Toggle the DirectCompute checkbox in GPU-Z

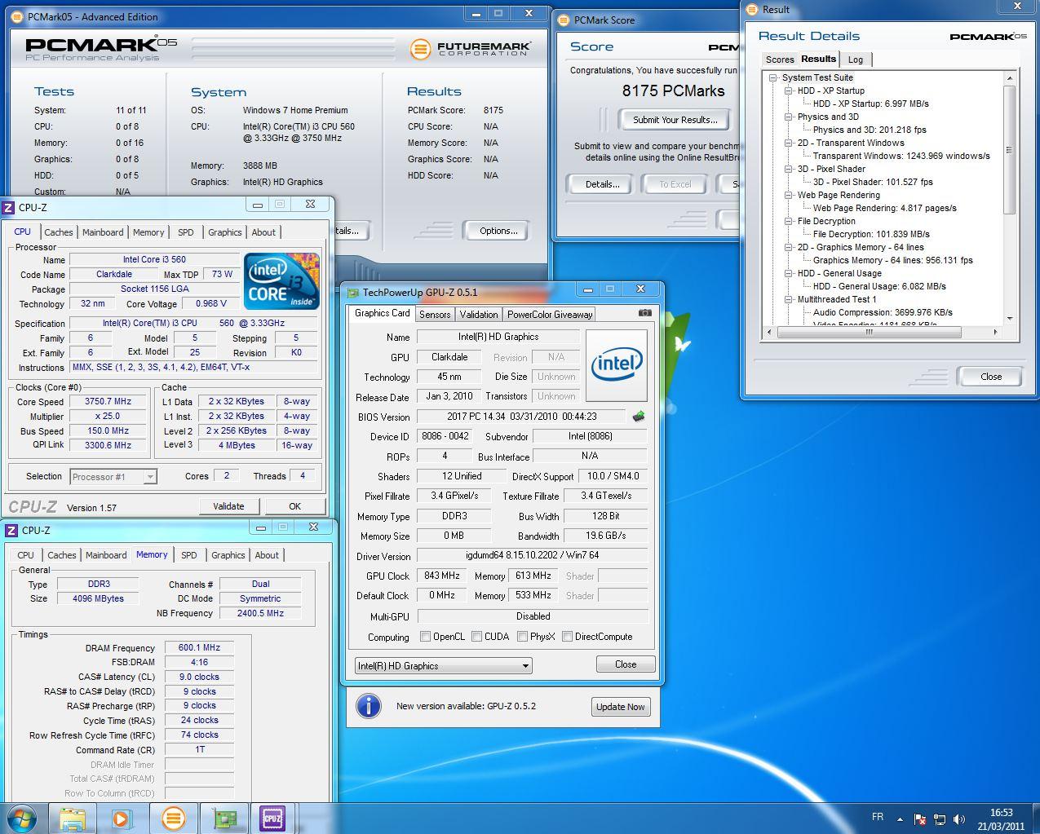click(567, 637)
